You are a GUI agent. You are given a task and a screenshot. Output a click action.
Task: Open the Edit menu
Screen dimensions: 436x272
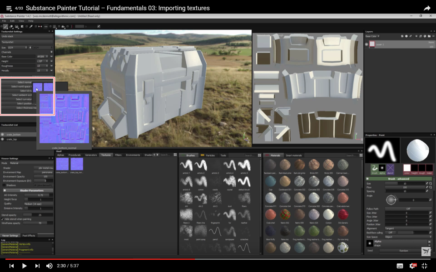coord(12,21)
